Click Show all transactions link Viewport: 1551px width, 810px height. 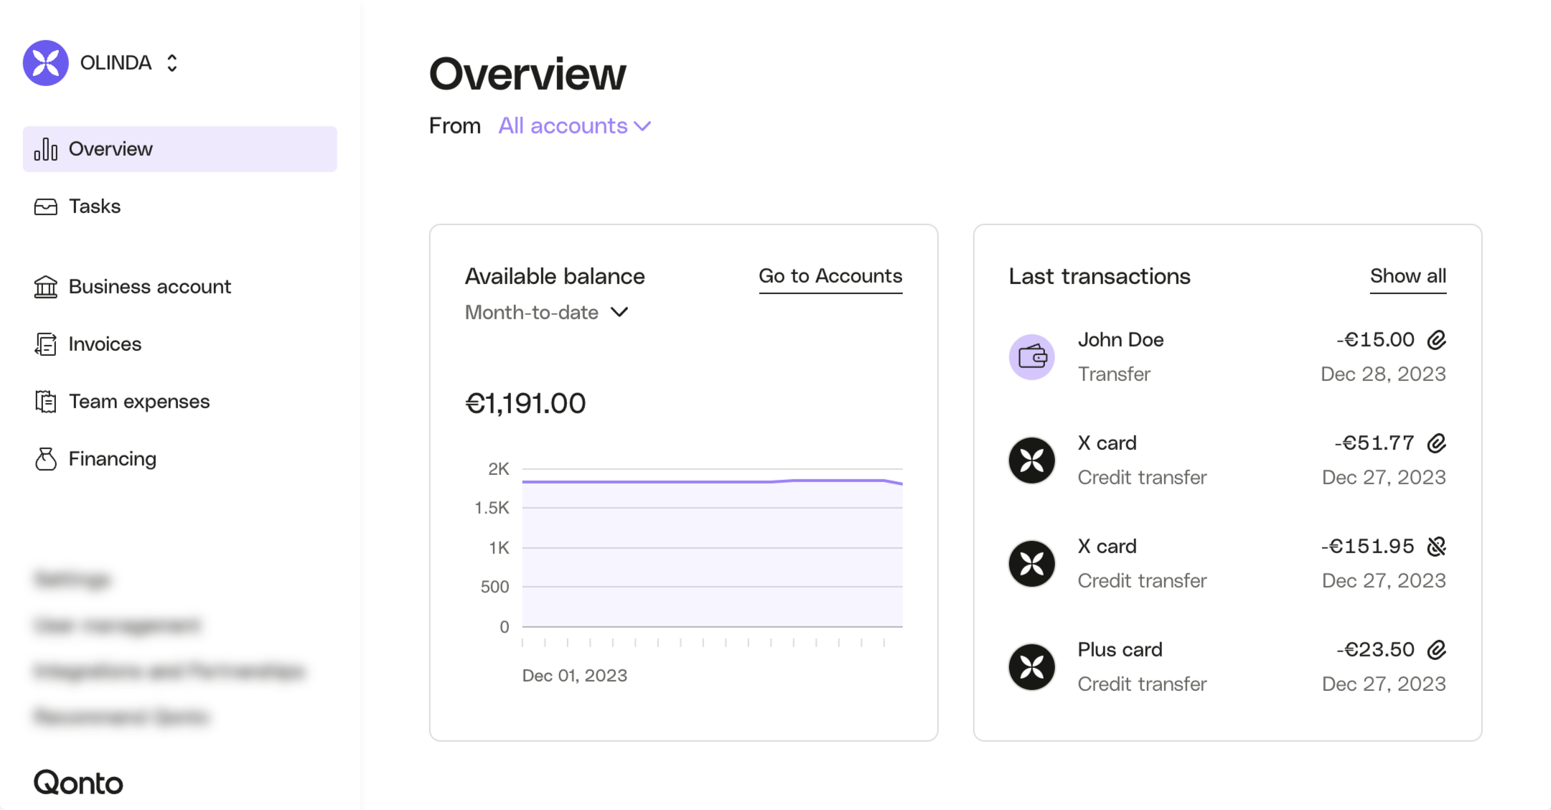tap(1407, 276)
